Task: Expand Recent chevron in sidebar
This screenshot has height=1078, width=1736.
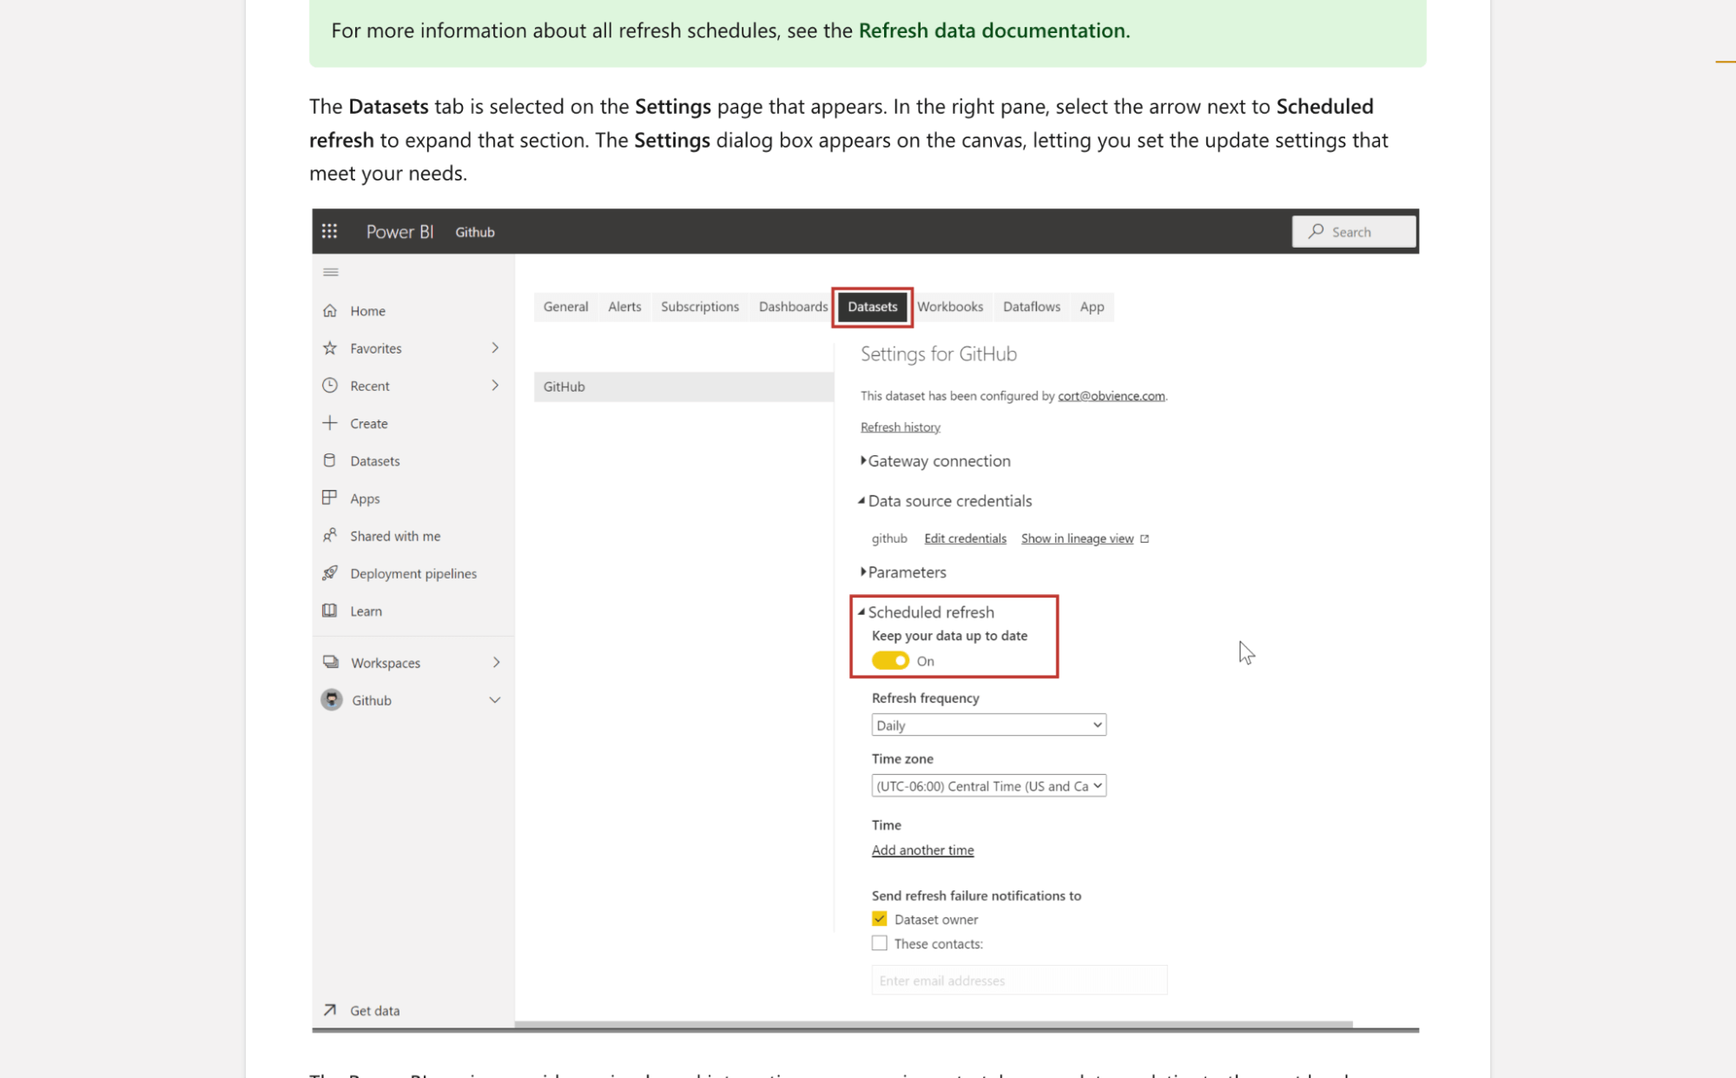Action: tap(495, 385)
